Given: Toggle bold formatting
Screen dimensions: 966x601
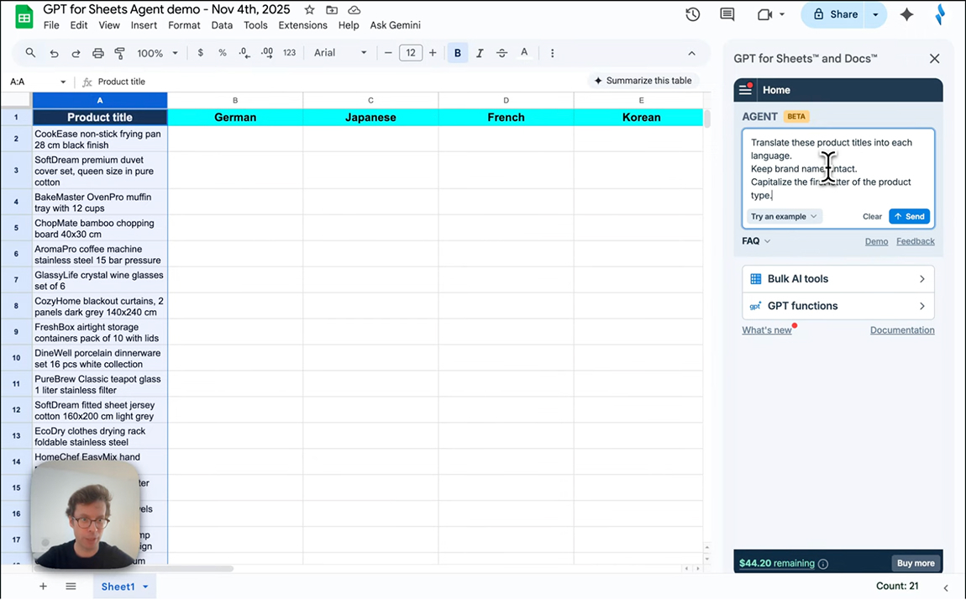Looking at the screenshot, I should pos(458,53).
